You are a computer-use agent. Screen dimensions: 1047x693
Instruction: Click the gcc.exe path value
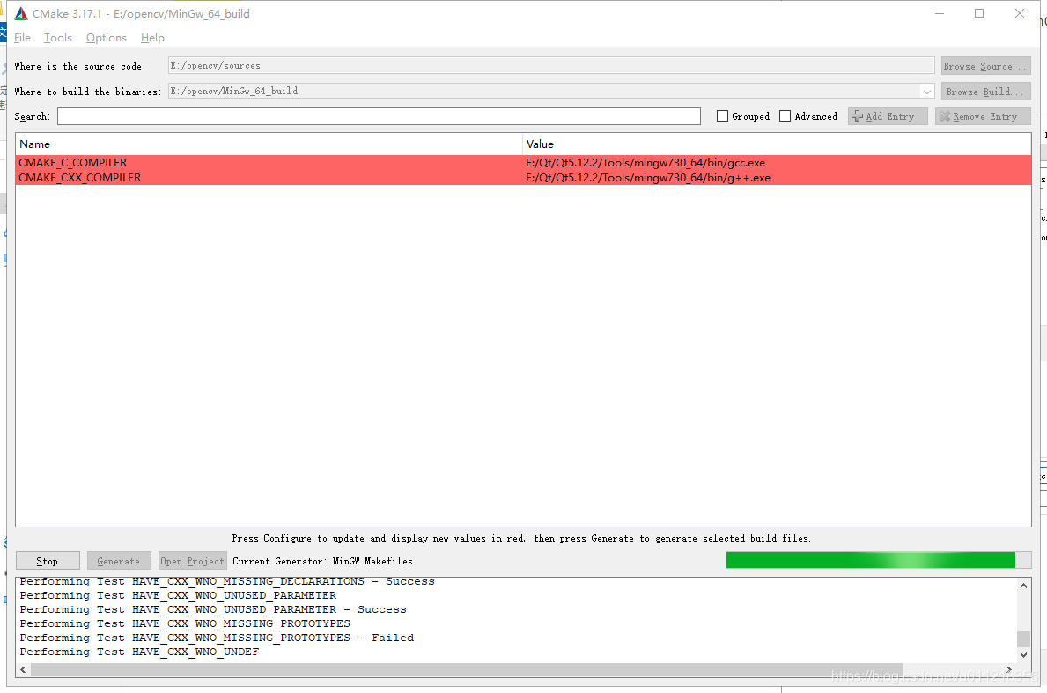click(x=645, y=162)
